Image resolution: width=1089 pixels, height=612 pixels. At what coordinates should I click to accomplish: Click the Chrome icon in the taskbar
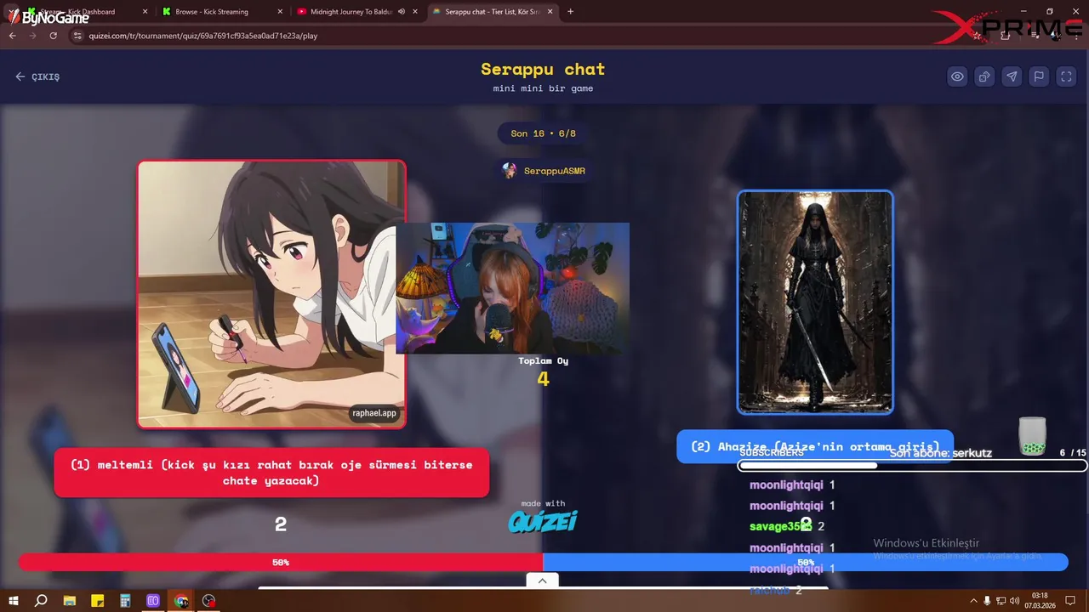click(x=181, y=601)
